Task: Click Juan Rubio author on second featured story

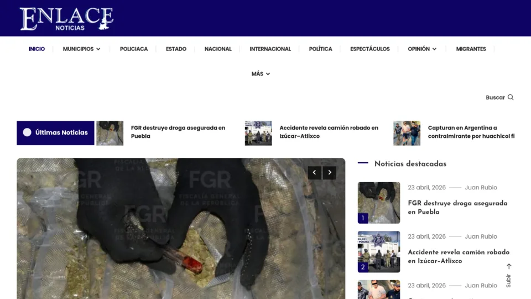Action: 481,236
